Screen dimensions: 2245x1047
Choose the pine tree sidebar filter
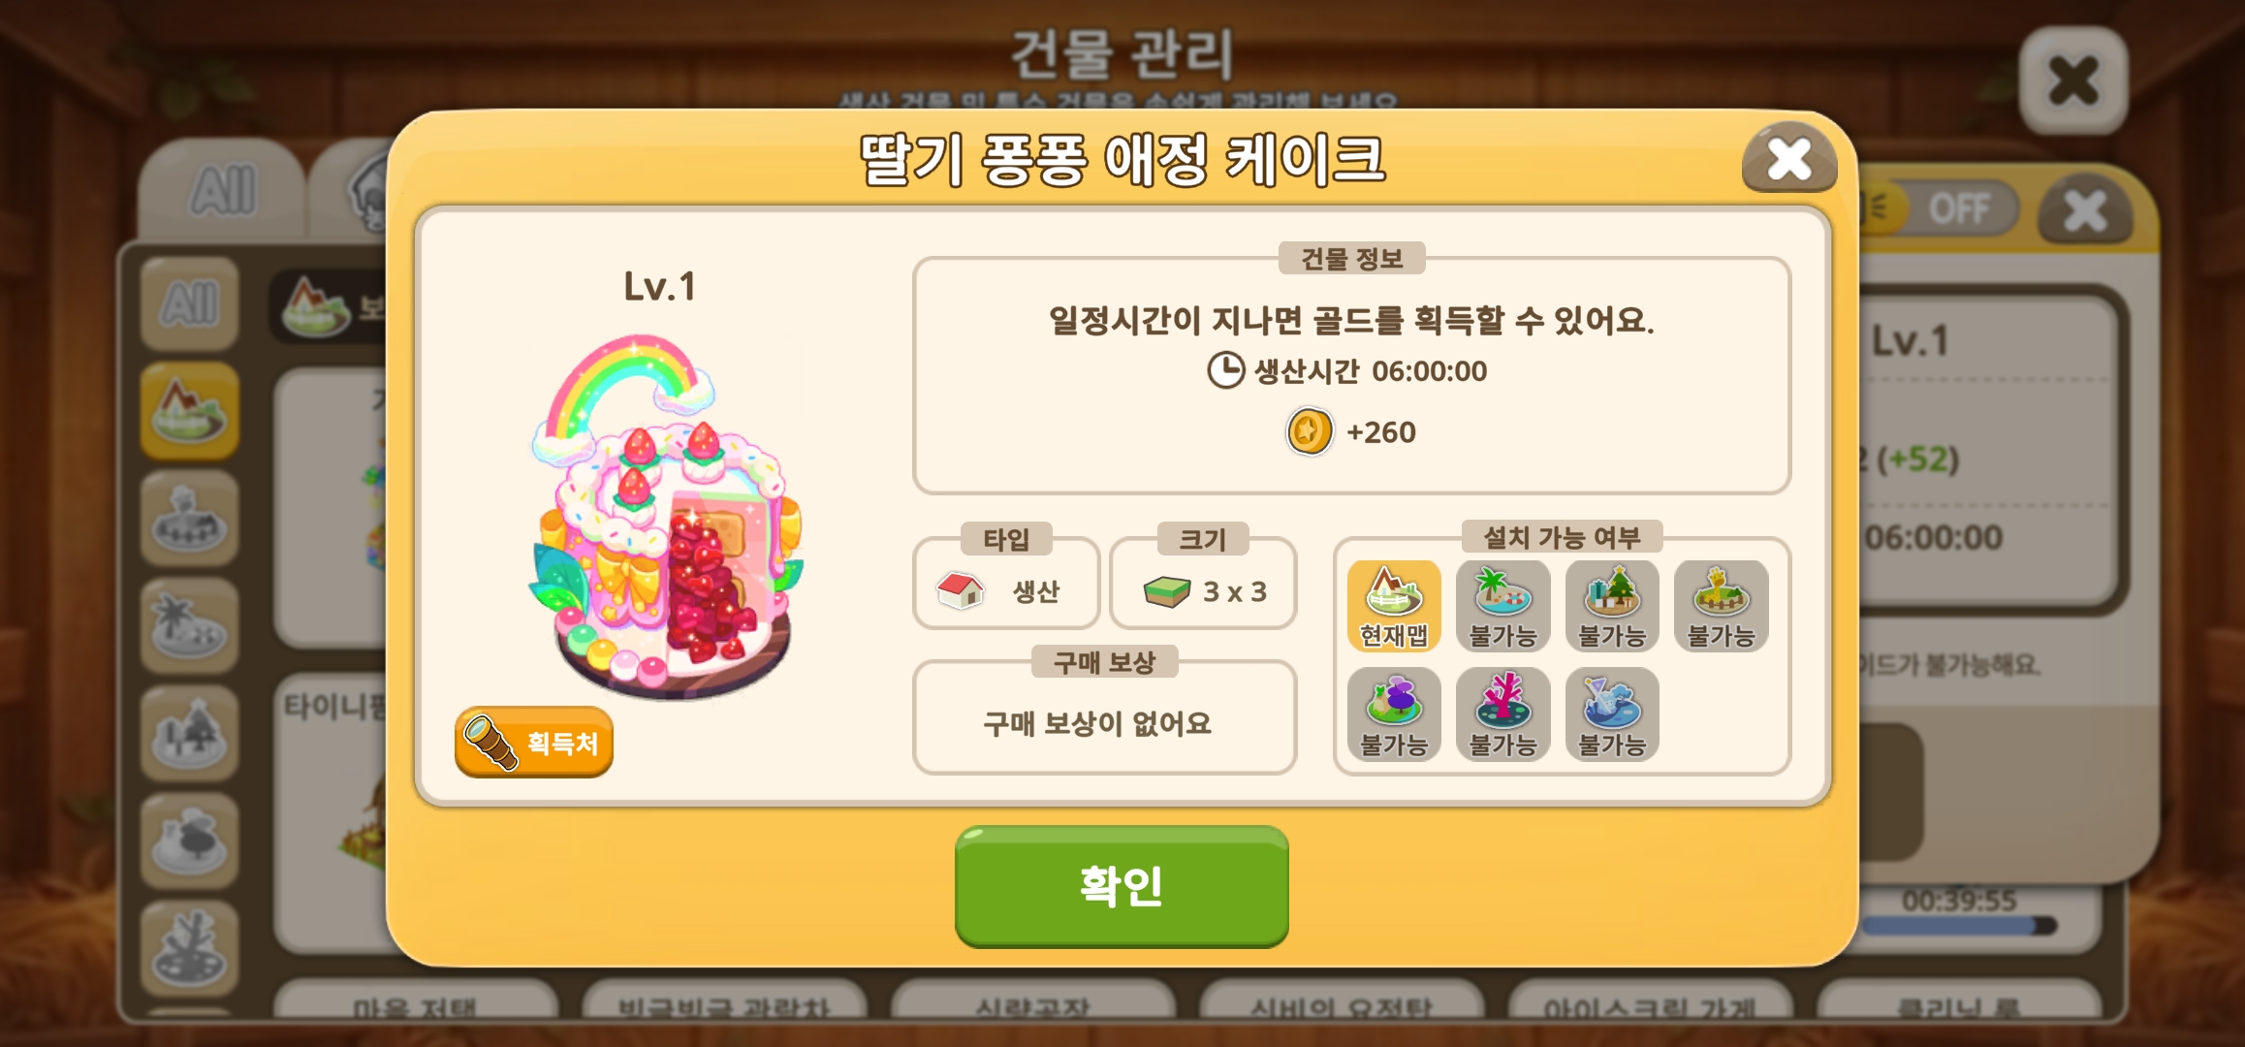(190, 734)
